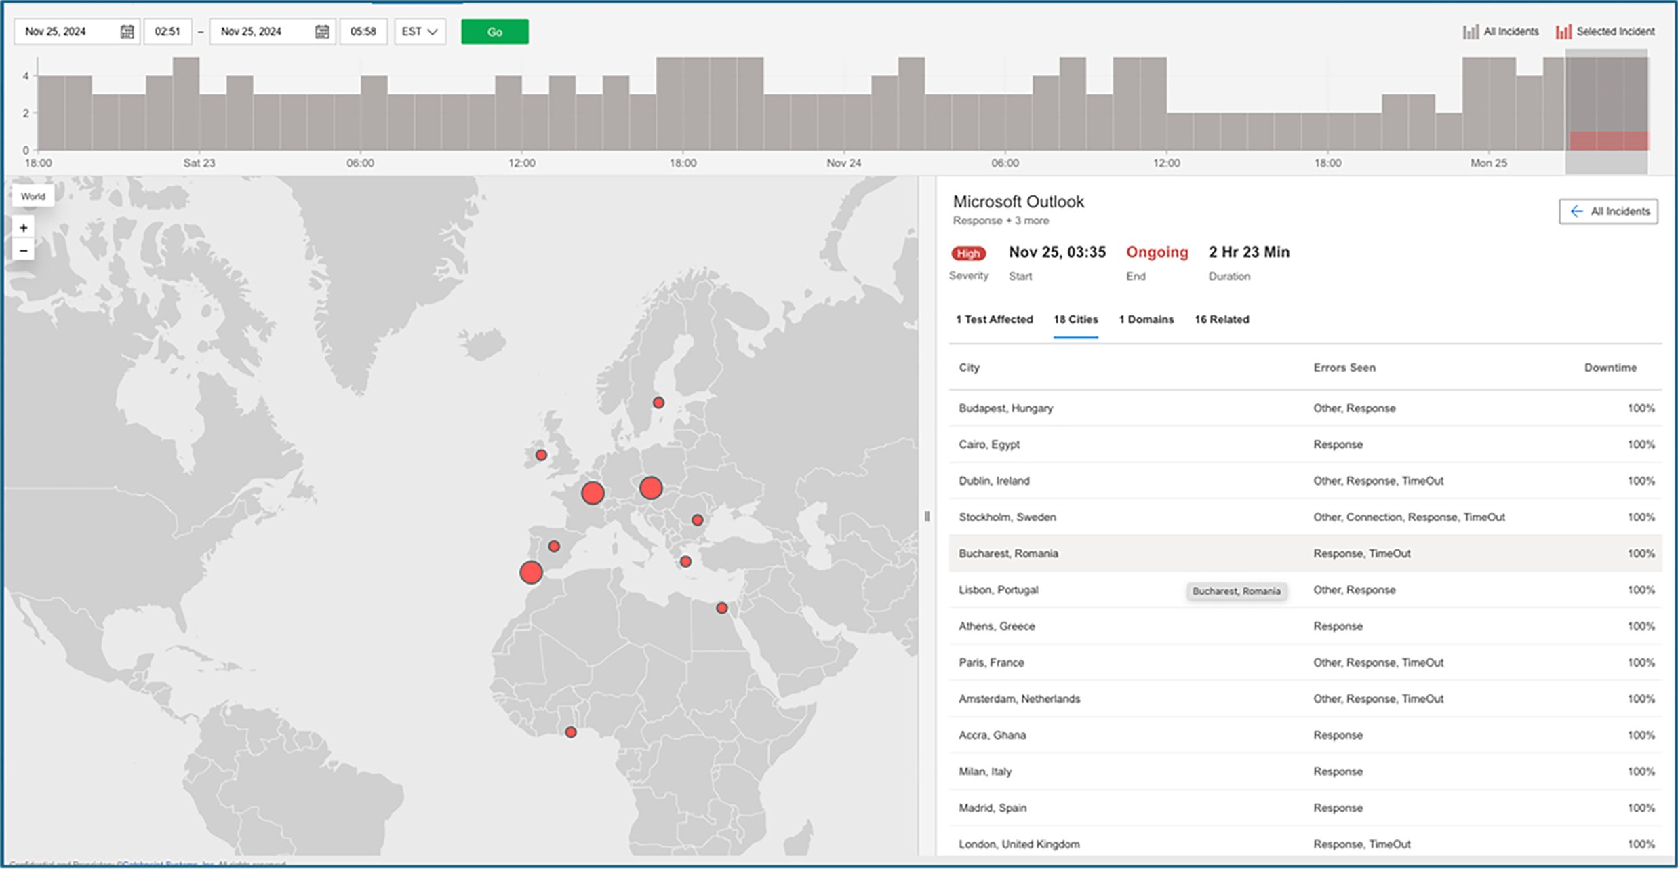Sort by the Errors Seen column header

pos(1344,368)
